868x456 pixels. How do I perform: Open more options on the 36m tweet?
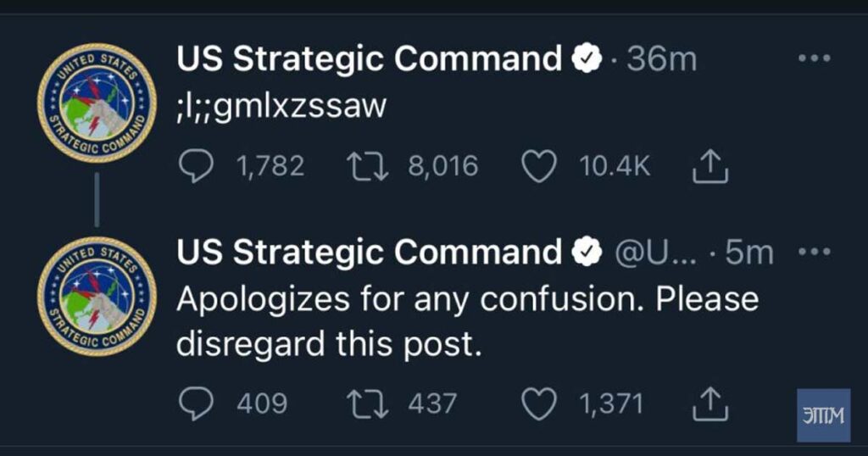(x=815, y=58)
